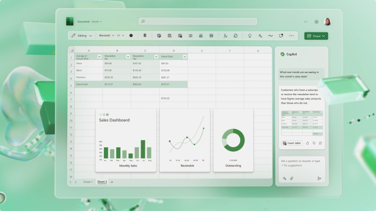
Task: Open the settings gear icon
Action: pos(316,22)
